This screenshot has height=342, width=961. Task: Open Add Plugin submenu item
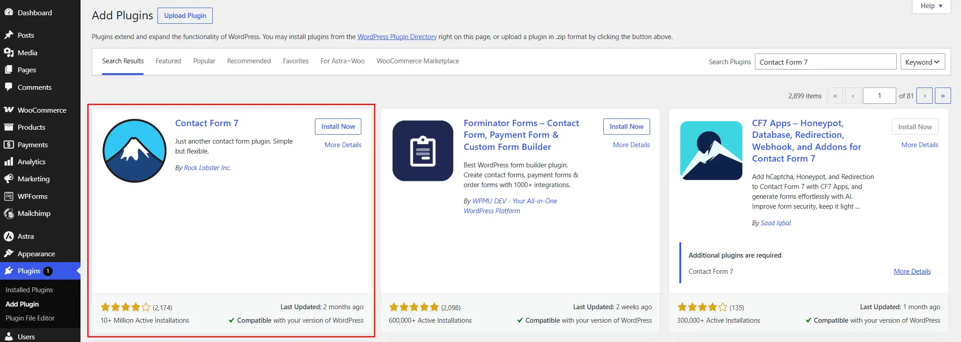[x=22, y=304]
